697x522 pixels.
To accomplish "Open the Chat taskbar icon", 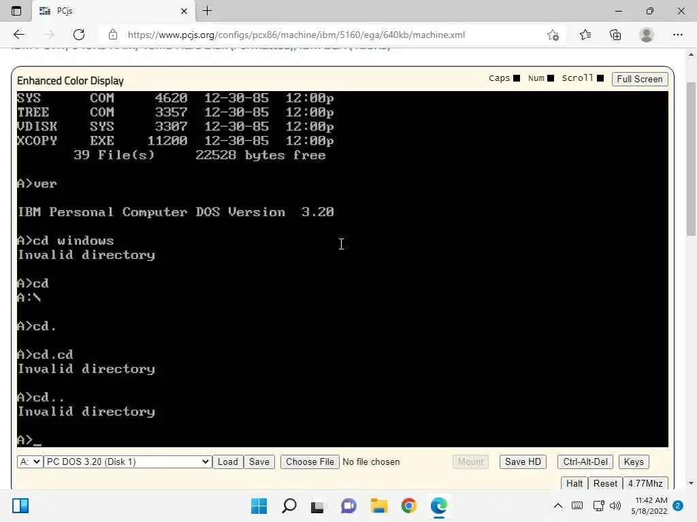I will (x=348, y=506).
